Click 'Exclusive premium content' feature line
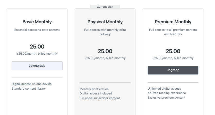Viewport: 215px width, 115px height. pos(166,98)
